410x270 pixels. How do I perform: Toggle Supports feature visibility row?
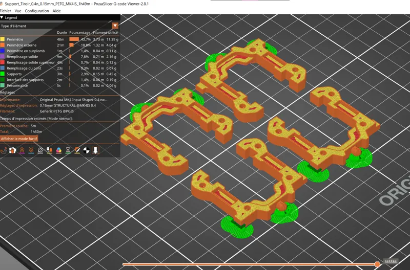tap(59, 74)
